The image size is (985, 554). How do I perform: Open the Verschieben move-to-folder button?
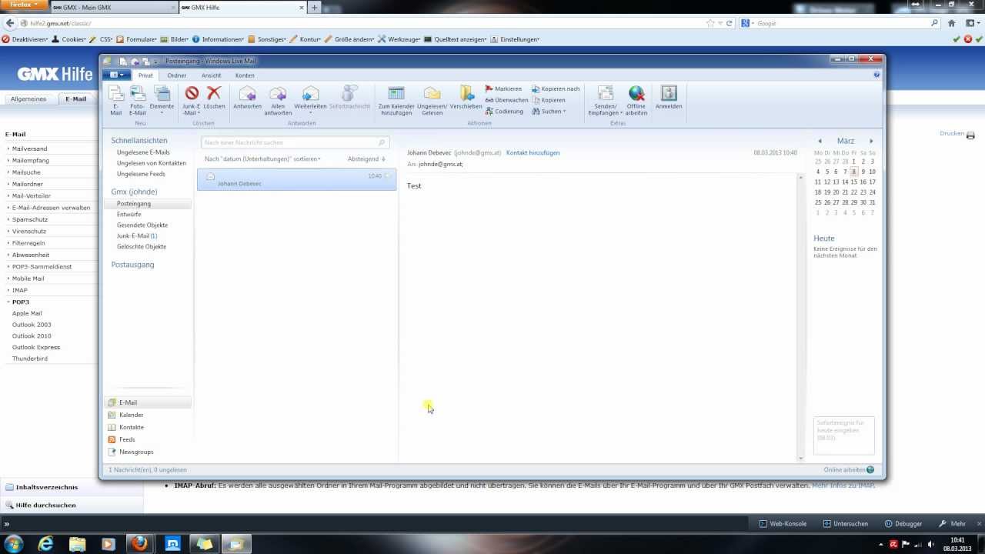[x=466, y=98]
